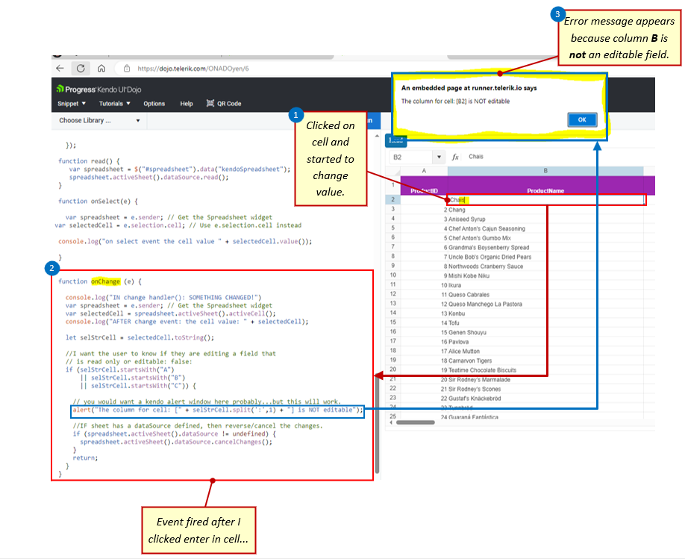Viewport: 685px width, 559px height.
Task: Open the cell Name Box dropdown arrow
Action: coord(440,156)
